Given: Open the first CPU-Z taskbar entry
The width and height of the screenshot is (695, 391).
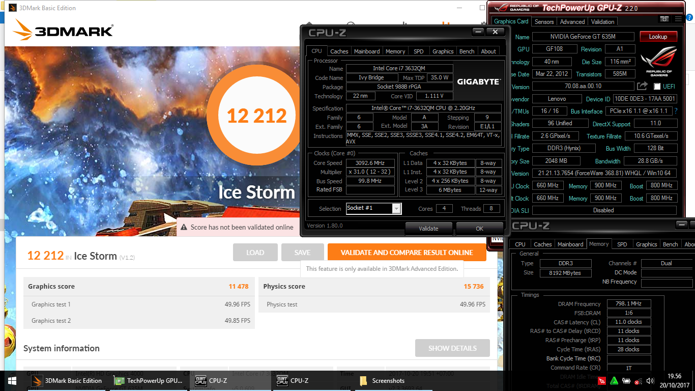Looking at the screenshot, I should (230, 380).
